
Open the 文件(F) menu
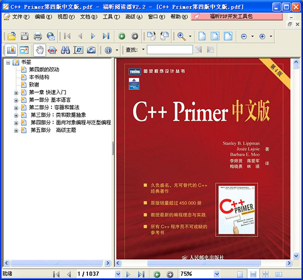[x=21, y=17]
